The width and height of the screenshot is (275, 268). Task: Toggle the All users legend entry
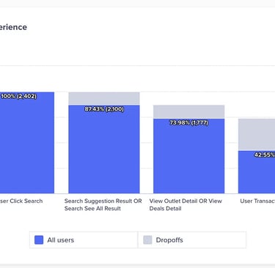pyautogui.click(x=84, y=240)
